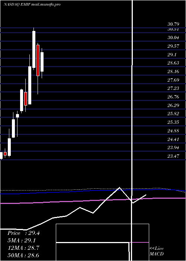Viewport: 186px width, 261px height.
Task: Click the 30.04 price axis label
Action: point(173,38)
